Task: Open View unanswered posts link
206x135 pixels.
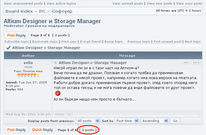Action: 23,3
